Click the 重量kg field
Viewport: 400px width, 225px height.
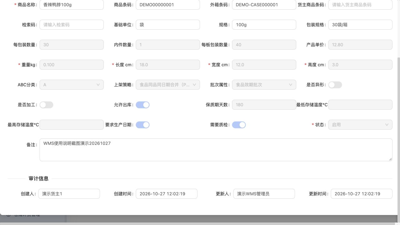tap(72, 65)
